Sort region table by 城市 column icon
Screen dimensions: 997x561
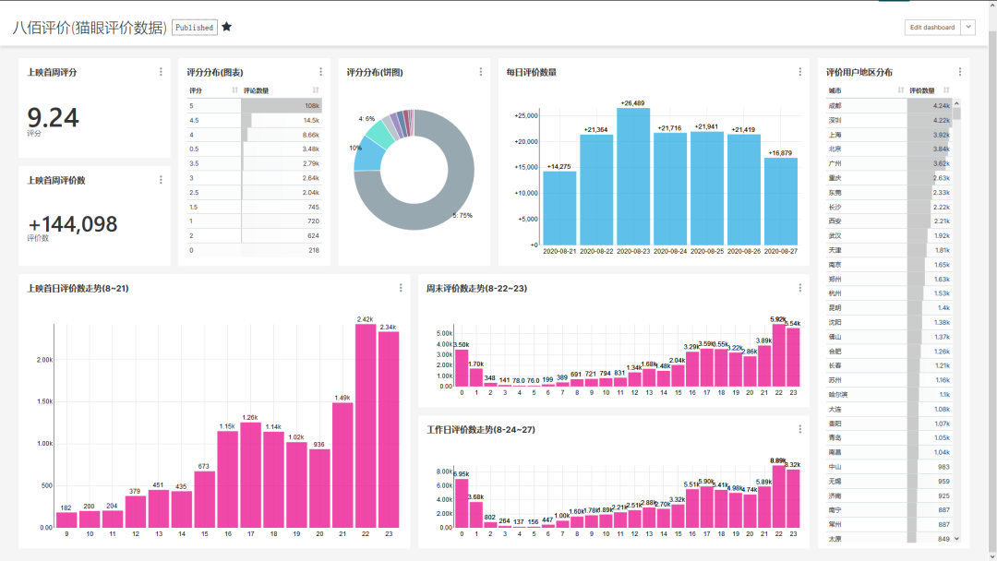point(900,90)
